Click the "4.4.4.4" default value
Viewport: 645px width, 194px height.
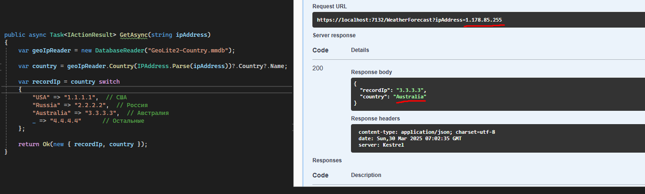(x=65, y=121)
